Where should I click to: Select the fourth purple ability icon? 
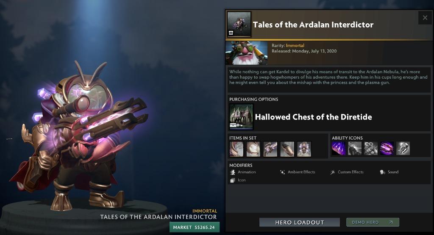pyautogui.click(x=387, y=149)
